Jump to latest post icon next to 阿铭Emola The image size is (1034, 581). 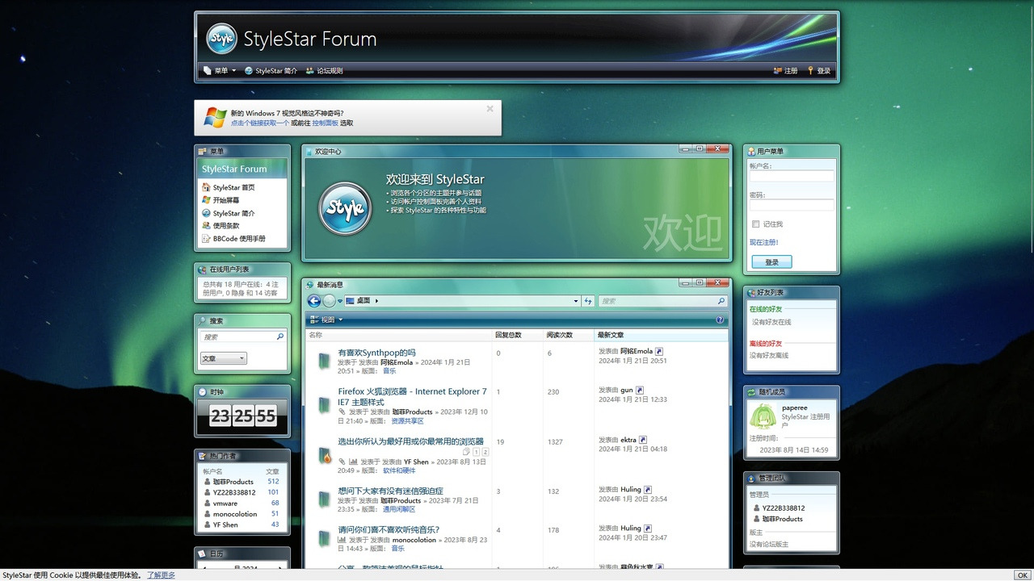[659, 352]
